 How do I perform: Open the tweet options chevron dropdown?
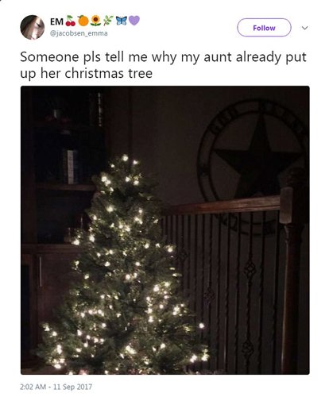tap(305, 28)
